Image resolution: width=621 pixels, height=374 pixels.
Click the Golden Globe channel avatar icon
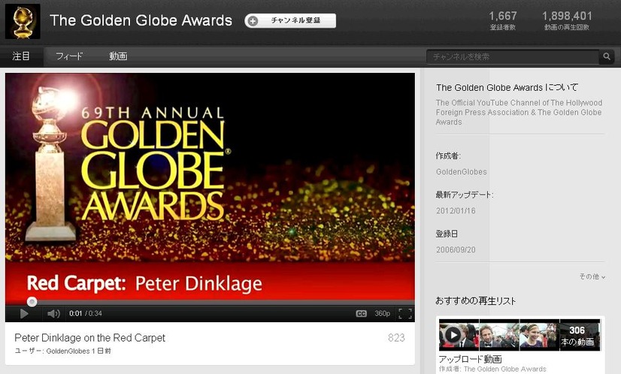click(x=23, y=21)
